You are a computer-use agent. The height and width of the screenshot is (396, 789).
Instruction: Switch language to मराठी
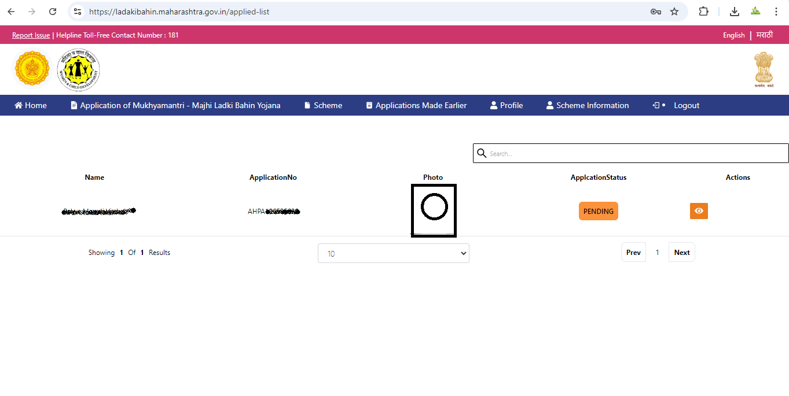pyautogui.click(x=764, y=35)
